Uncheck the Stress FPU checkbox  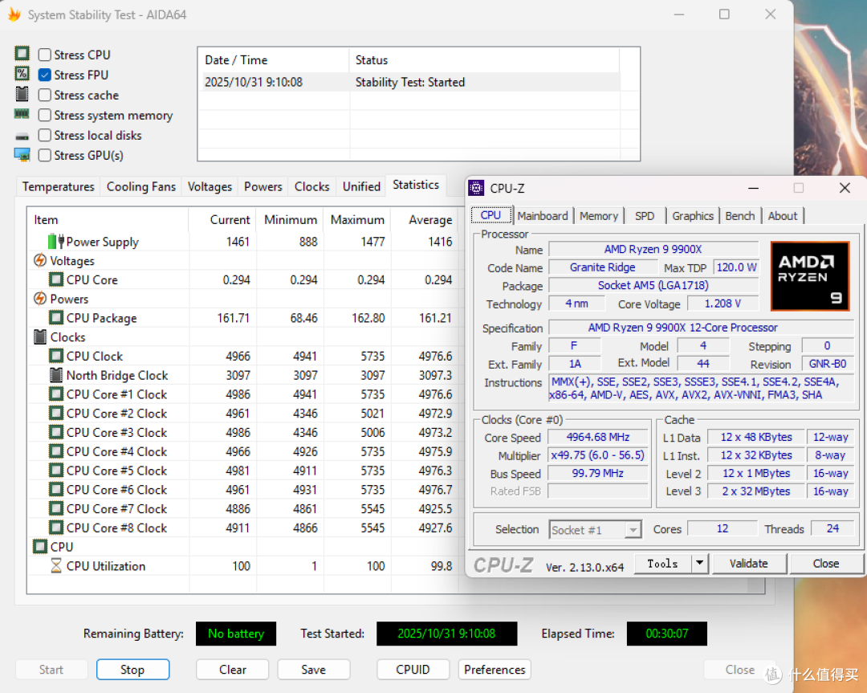(x=45, y=75)
